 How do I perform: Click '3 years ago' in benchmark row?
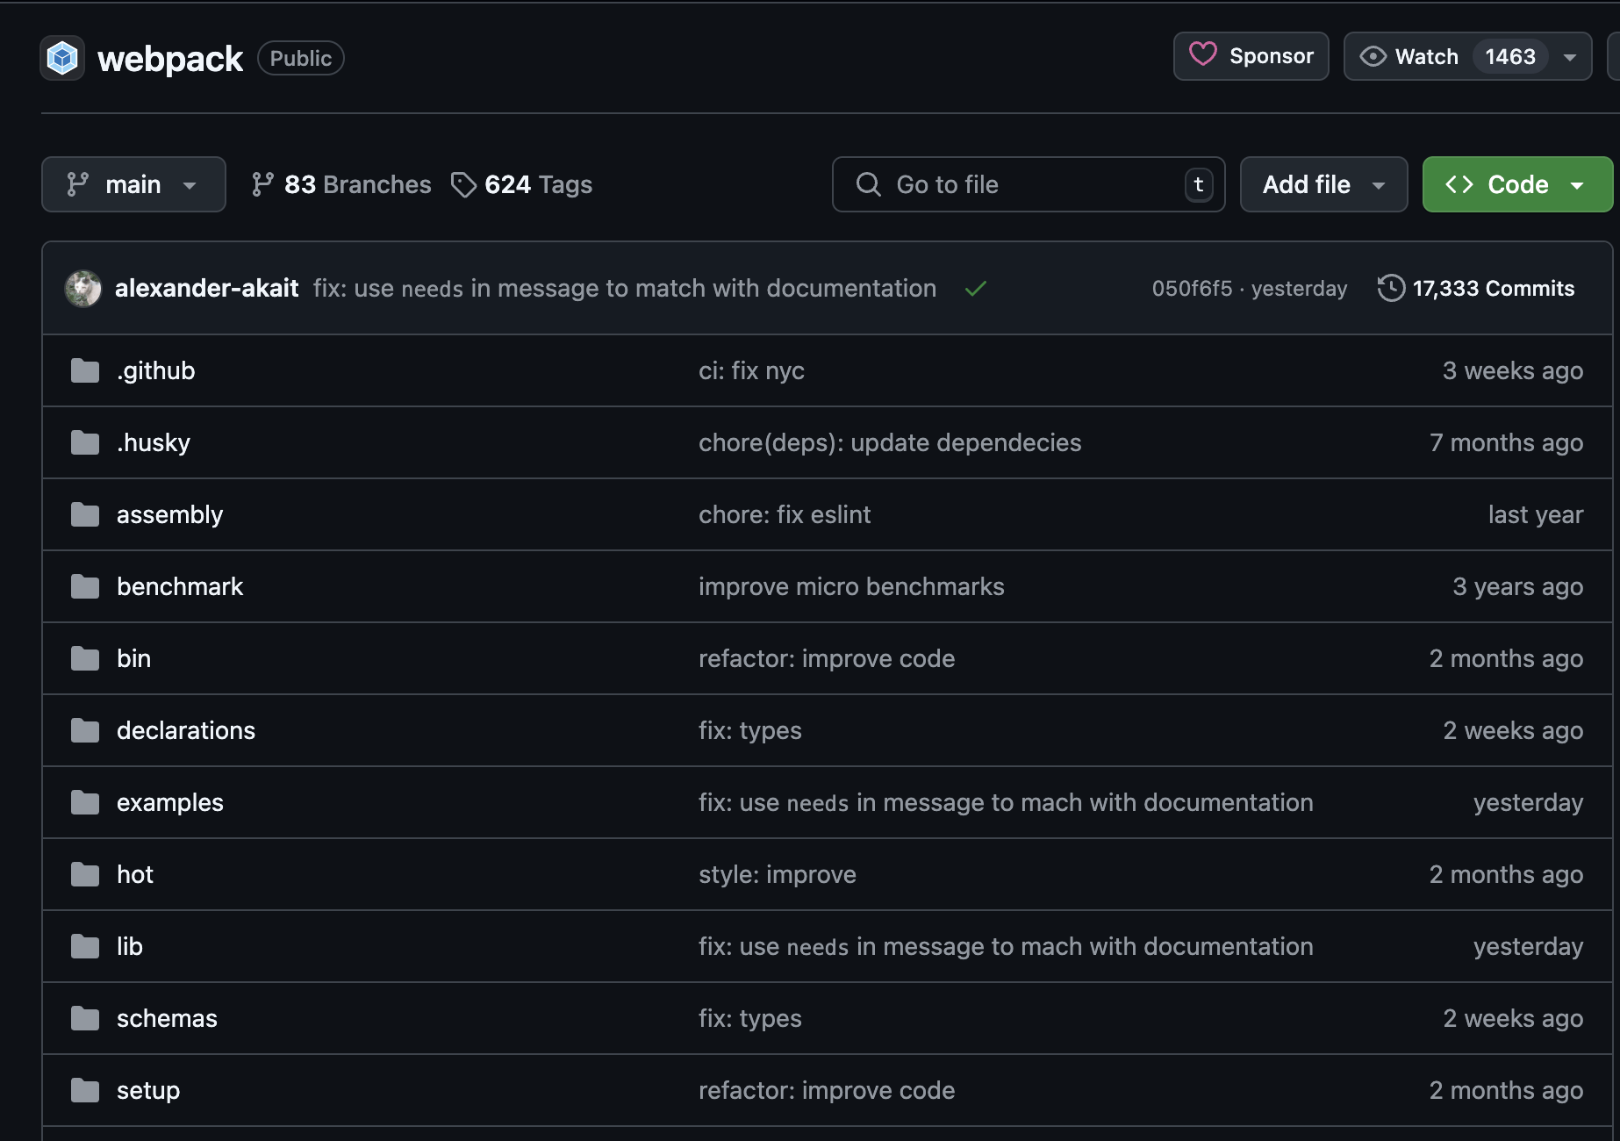click(x=1518, y=586)
